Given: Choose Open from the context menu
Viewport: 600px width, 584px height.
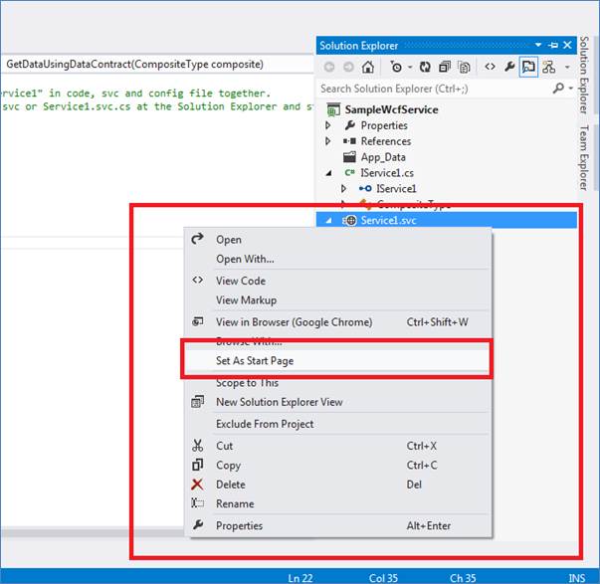Looking at the screenshot, I should point(339,240).
